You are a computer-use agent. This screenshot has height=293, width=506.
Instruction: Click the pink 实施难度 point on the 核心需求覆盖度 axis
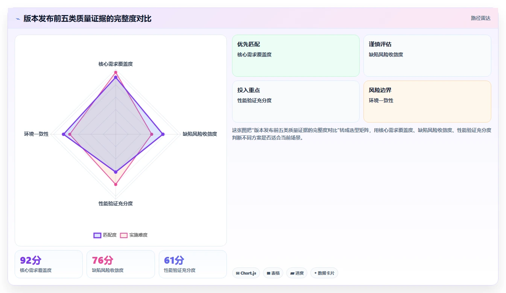click(115, 72)
